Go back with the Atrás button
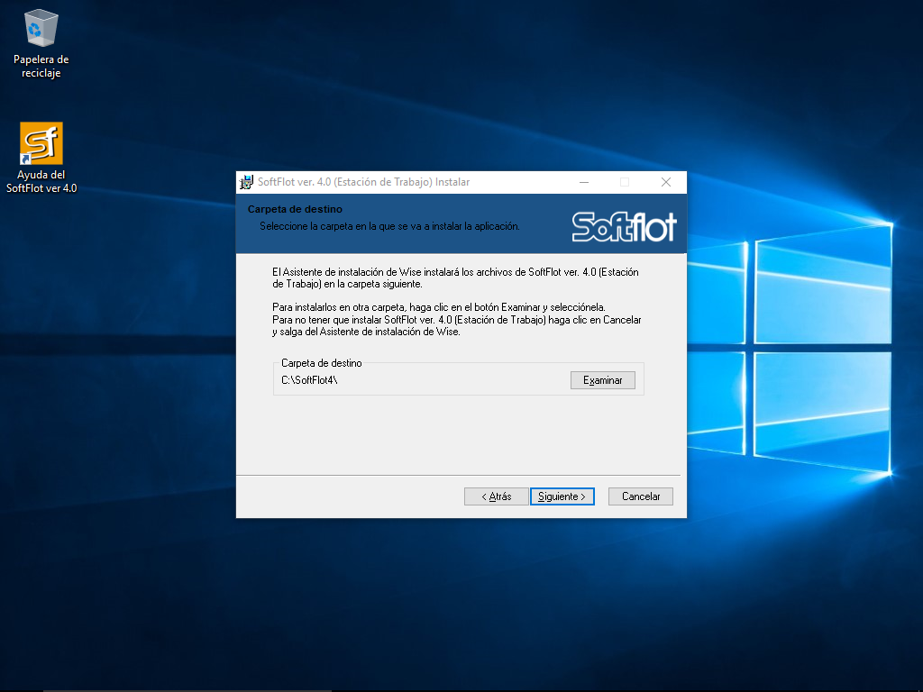Screen dimensions: 923x692 [x=496, y=496]
